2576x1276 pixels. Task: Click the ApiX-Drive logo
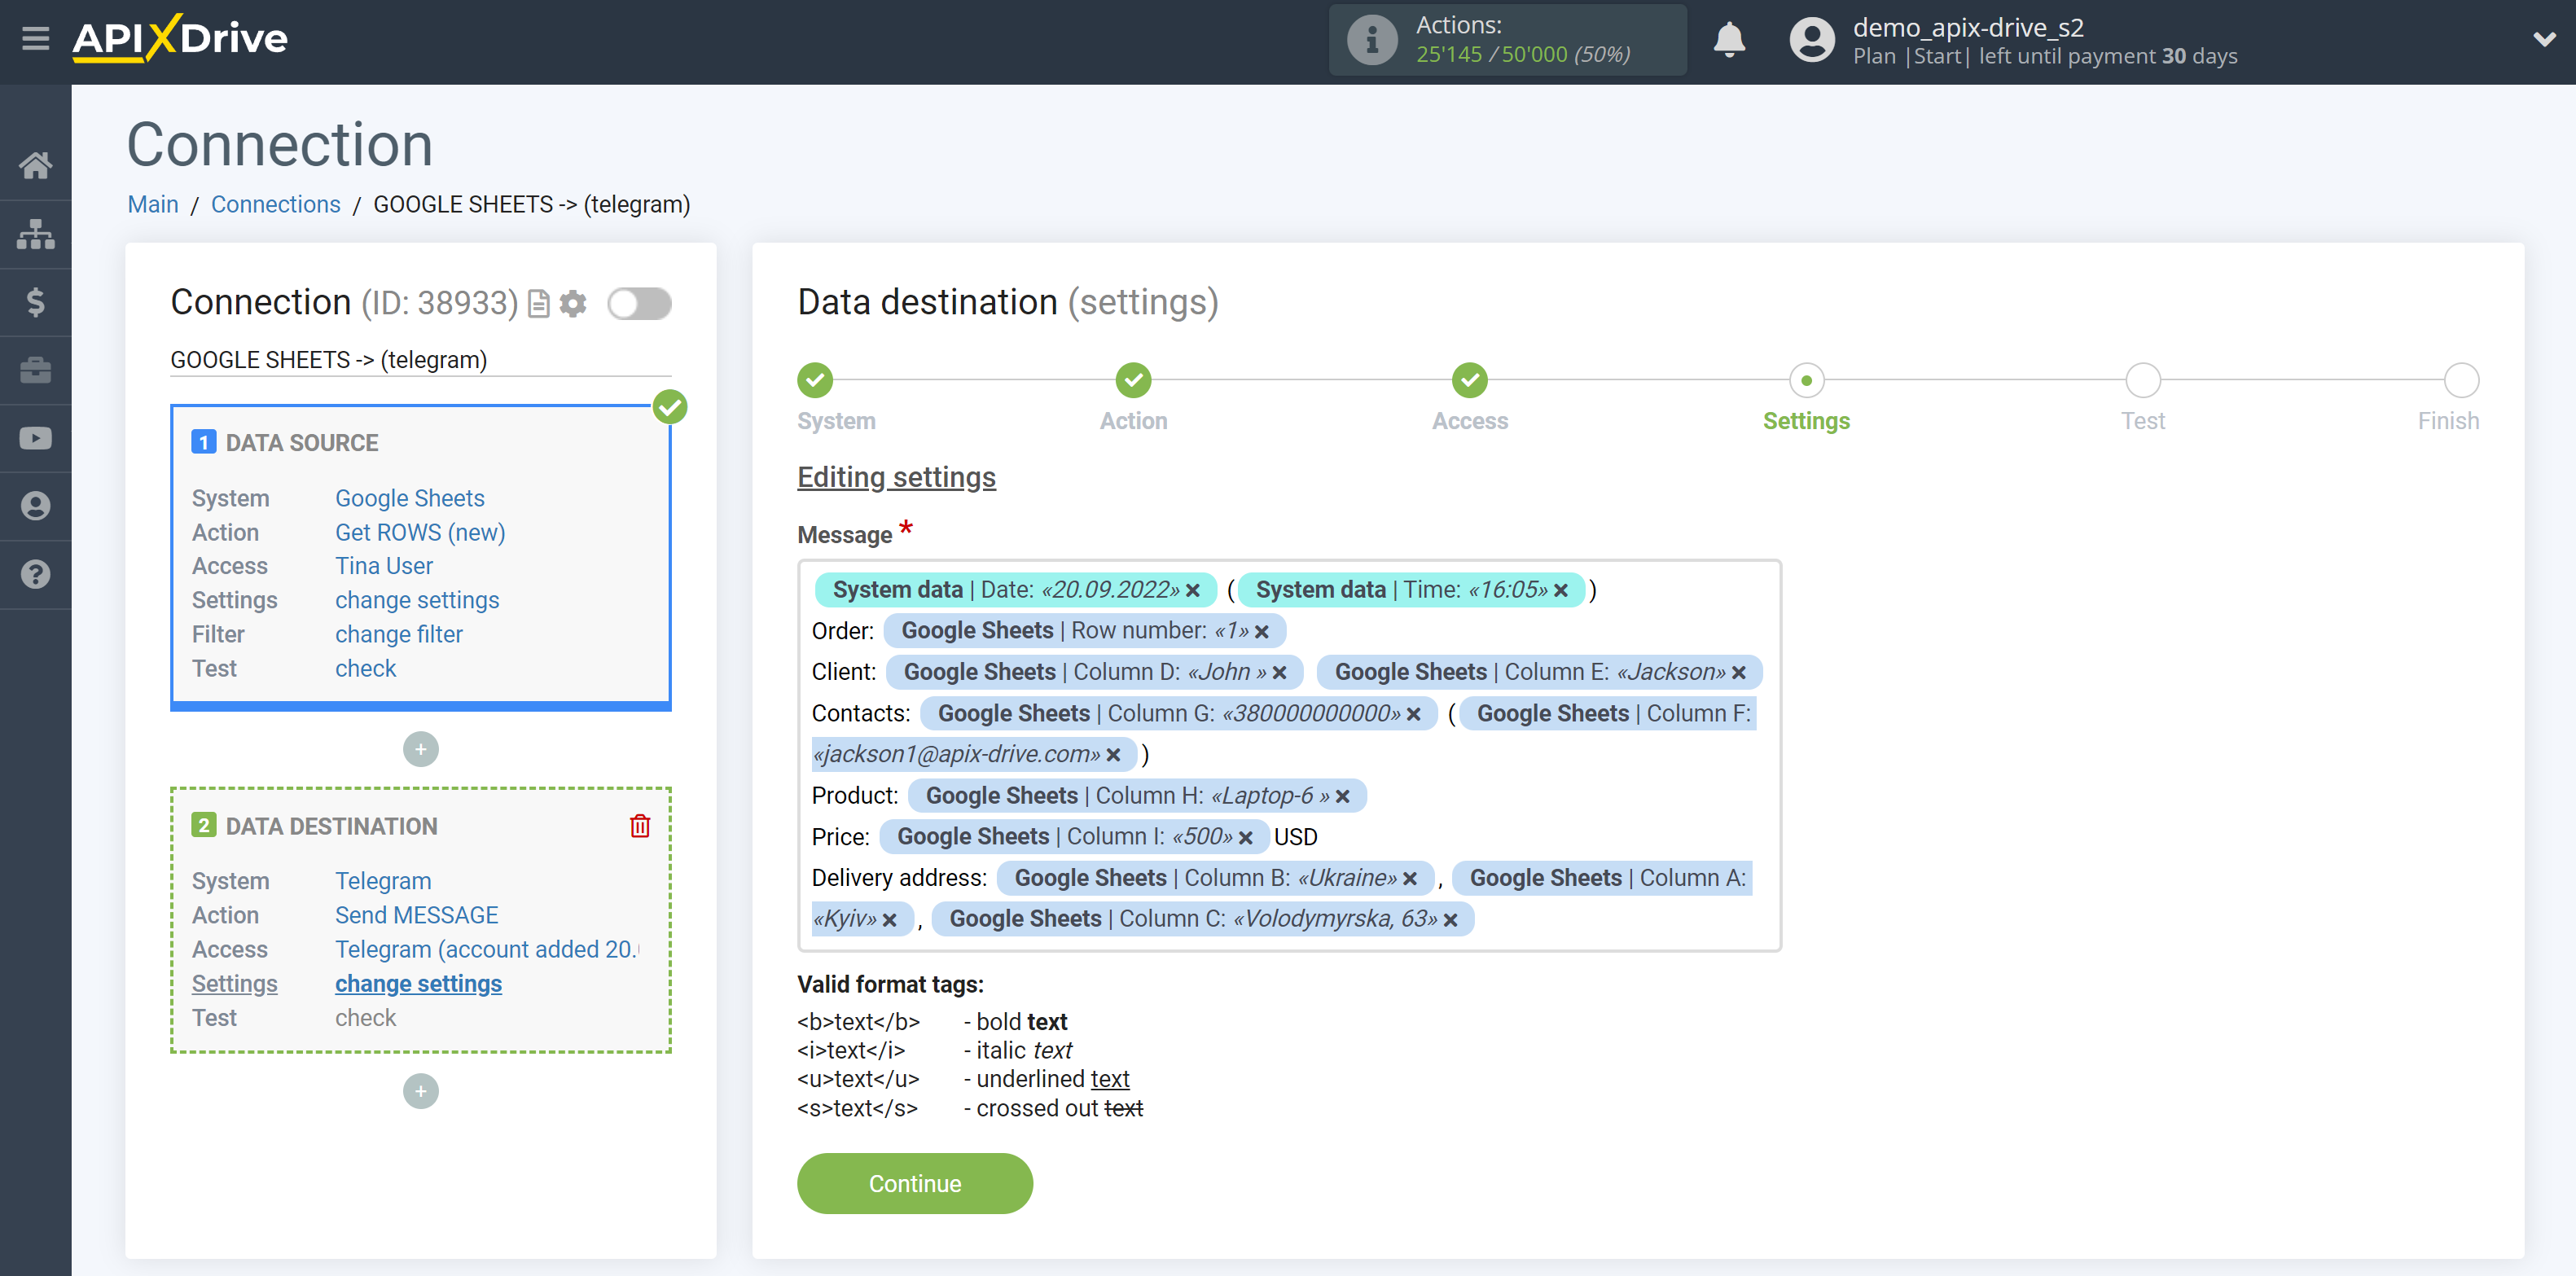click(x=180, y=39)
